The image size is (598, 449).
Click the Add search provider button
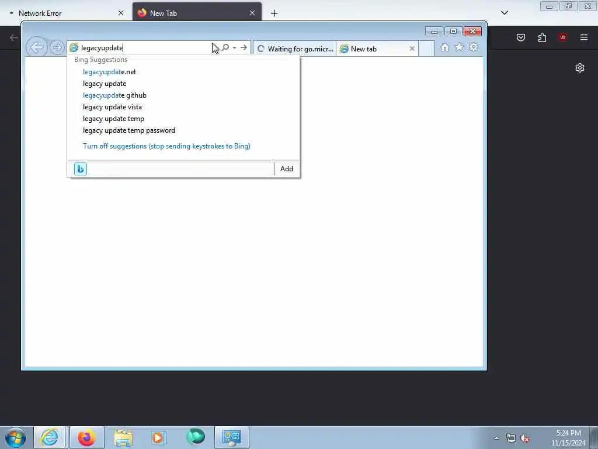(286, 169)
